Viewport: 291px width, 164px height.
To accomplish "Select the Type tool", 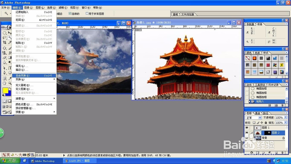I will click(x=10, y=68).
